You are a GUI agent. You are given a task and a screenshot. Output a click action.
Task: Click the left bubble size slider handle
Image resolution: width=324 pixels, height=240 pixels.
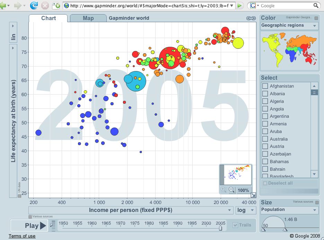click(x=263, y=230)
